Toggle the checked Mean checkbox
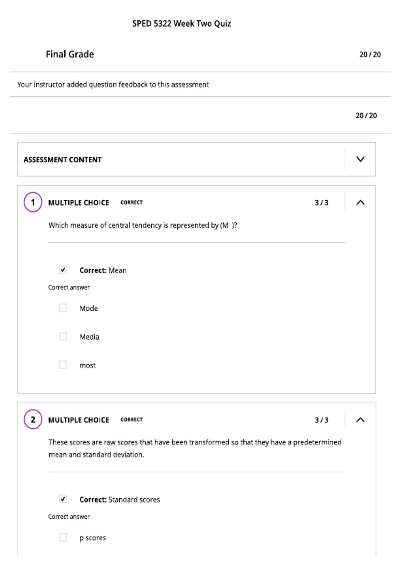This screenshot has width=400, height=566. (63, 270)
